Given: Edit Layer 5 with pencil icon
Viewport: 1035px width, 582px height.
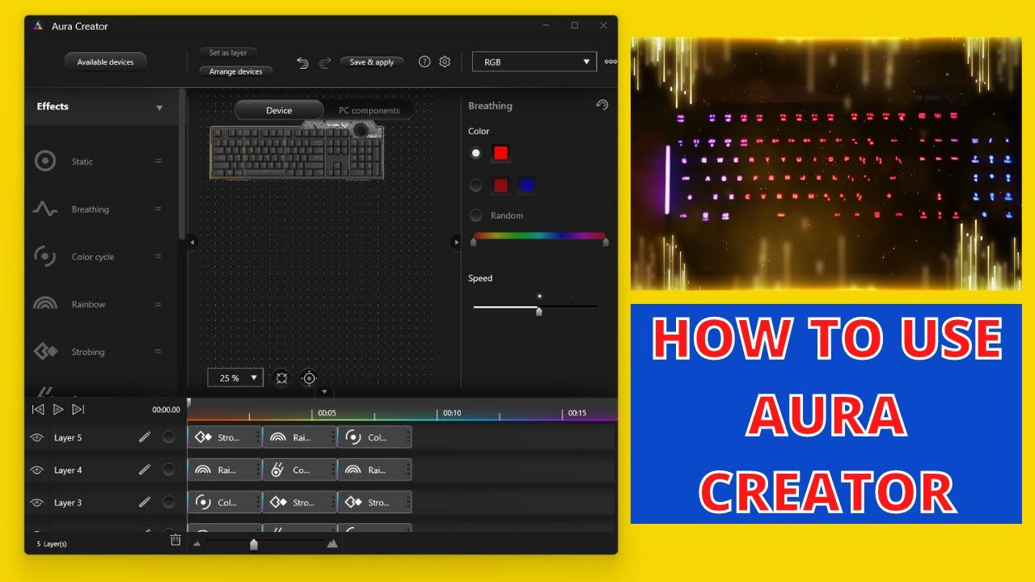Looking at the screenshot, I should (x=145, y=437).
